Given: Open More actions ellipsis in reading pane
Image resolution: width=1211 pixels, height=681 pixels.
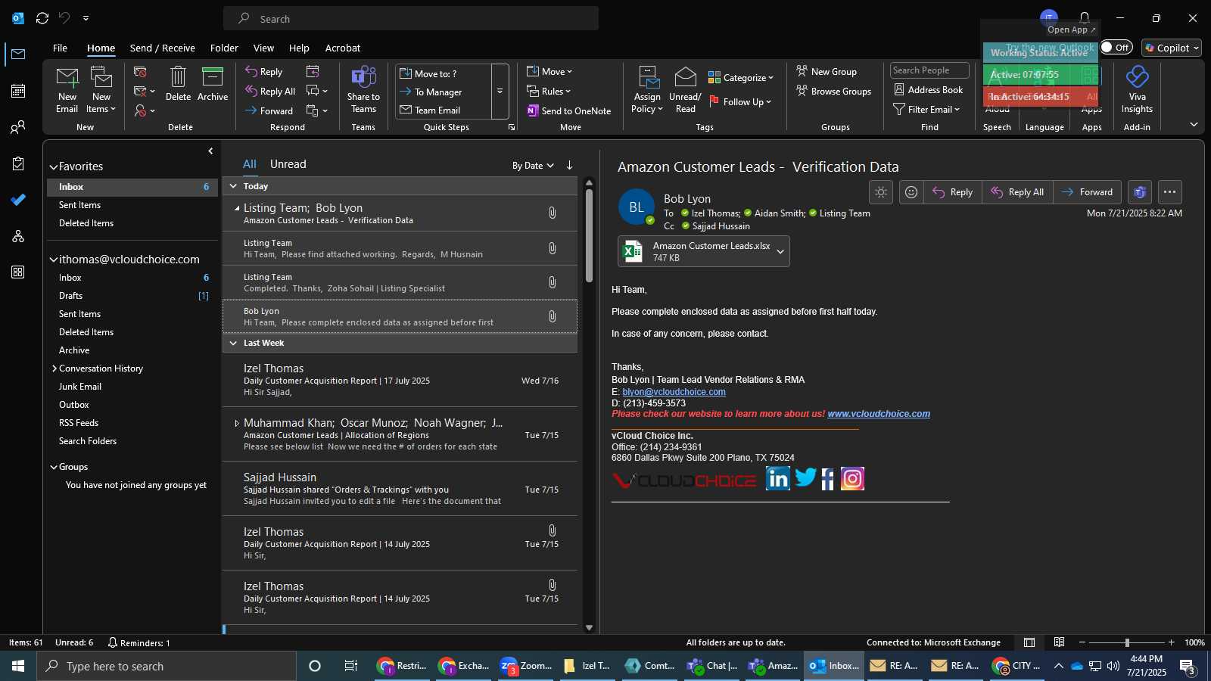Looking at the screenshot, I should pos(1169,192).
